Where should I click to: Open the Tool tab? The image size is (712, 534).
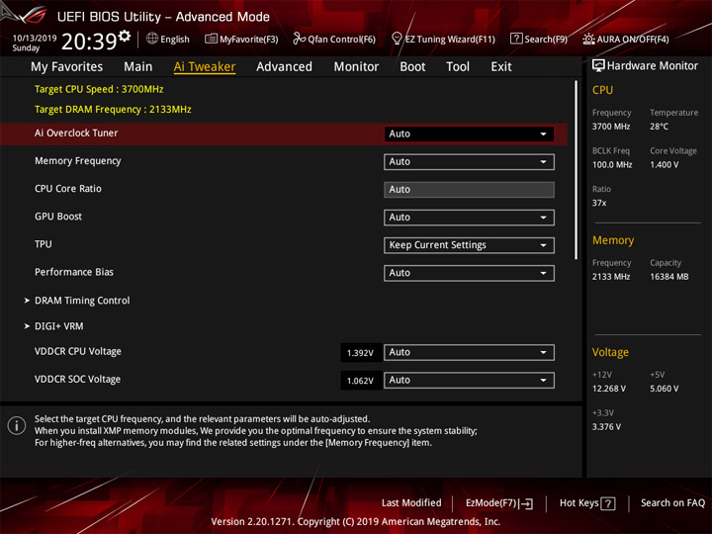[458, 67]
